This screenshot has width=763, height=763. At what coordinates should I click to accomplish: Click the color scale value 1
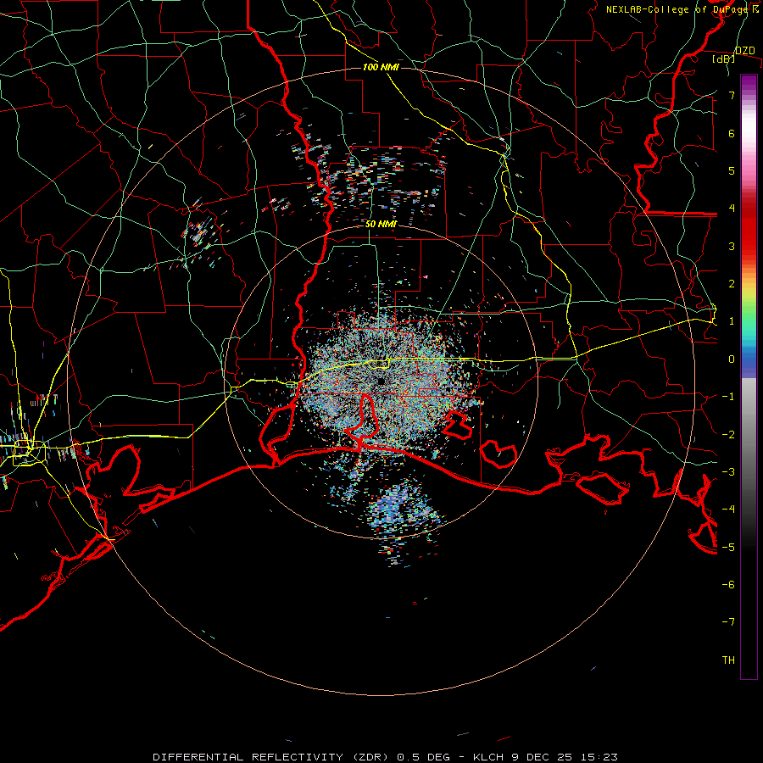[732, 321]
